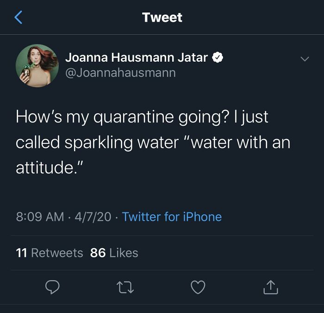Open the share sheet icon

[271, 287]
